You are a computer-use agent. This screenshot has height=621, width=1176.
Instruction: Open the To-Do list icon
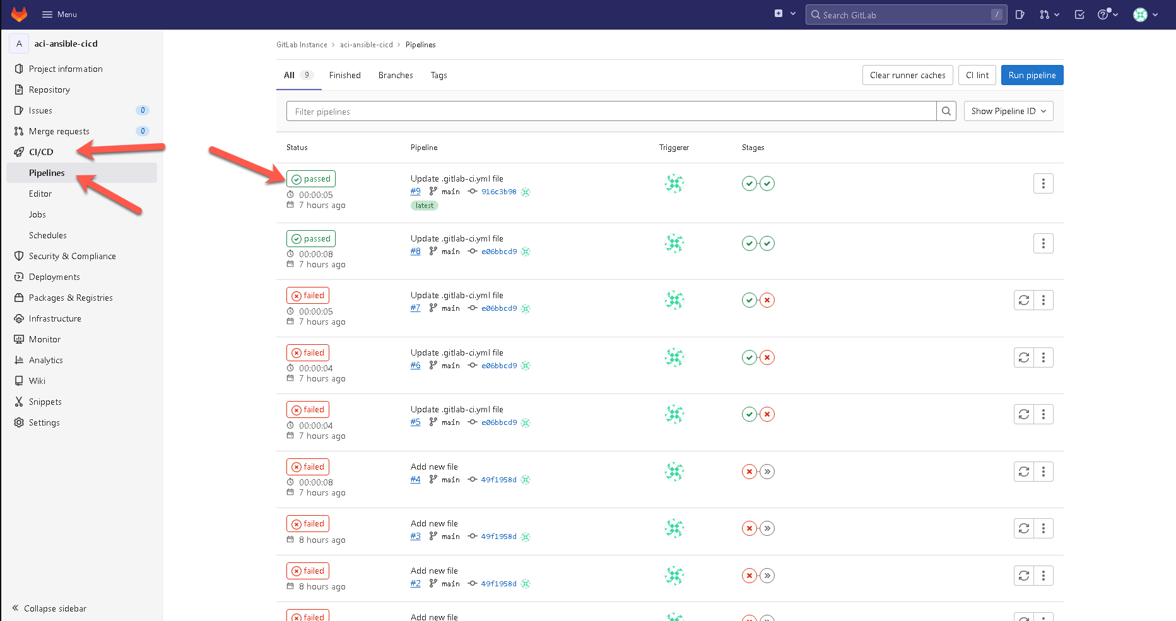[1079, 15]
